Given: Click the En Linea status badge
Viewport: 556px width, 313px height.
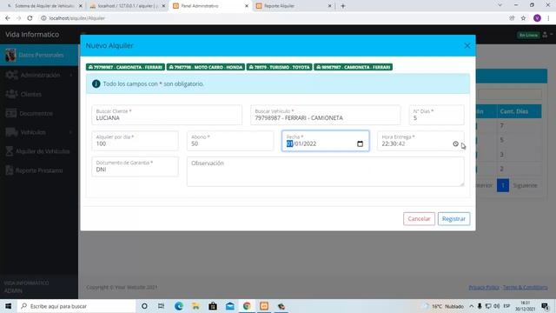Looking at the screenshot, I should 528,35.
